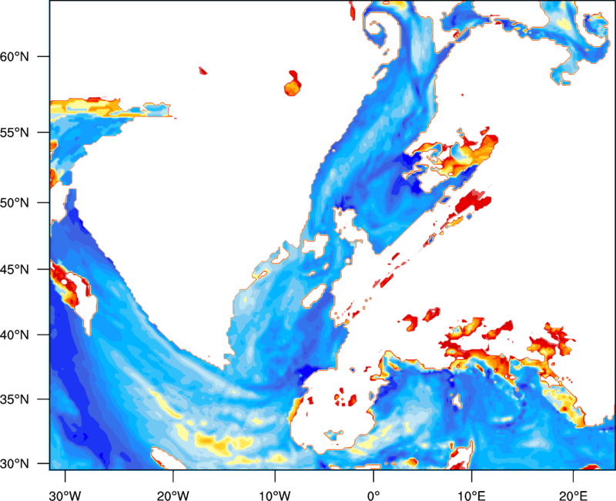
Task: Select the 40°N latitude label
Action: point(15,335)
